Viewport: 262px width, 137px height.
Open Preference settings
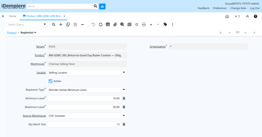(220, 8)
